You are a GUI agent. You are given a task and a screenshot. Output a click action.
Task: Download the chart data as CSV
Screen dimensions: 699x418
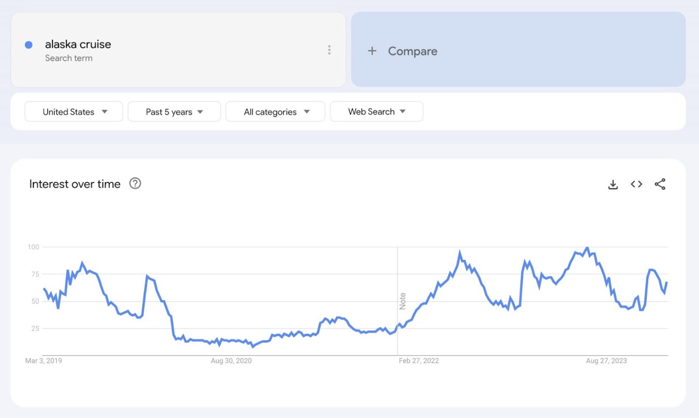[613, 184]
